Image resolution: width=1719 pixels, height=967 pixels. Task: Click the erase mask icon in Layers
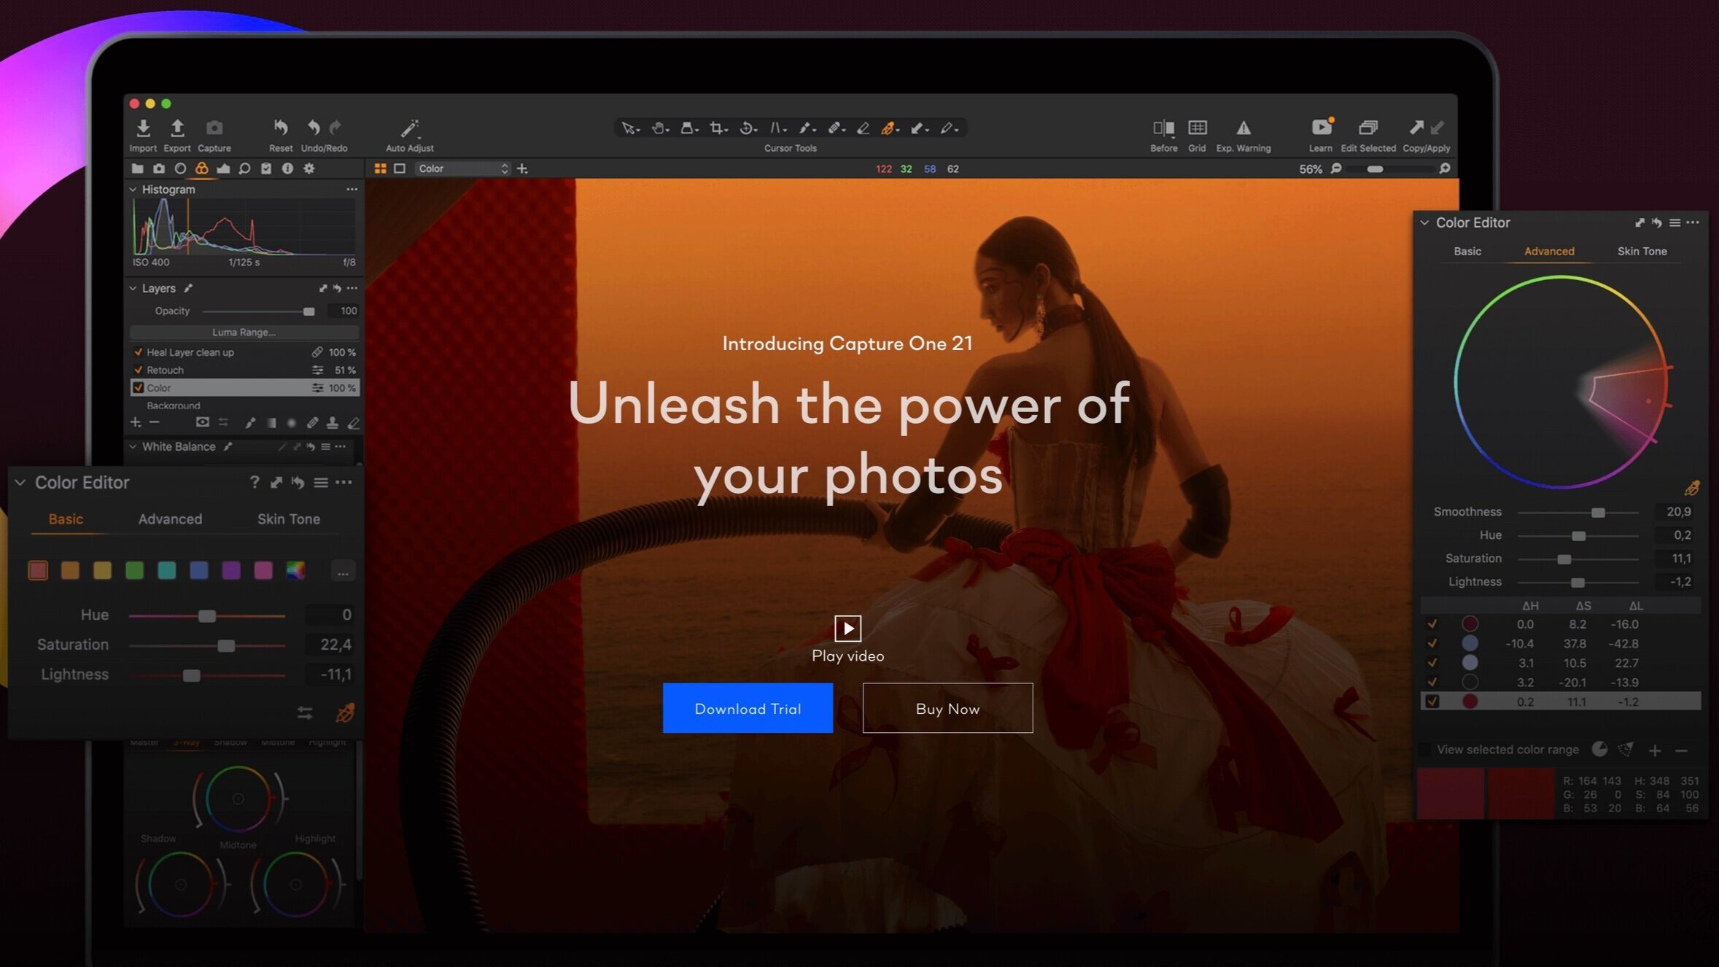[354, 422]
